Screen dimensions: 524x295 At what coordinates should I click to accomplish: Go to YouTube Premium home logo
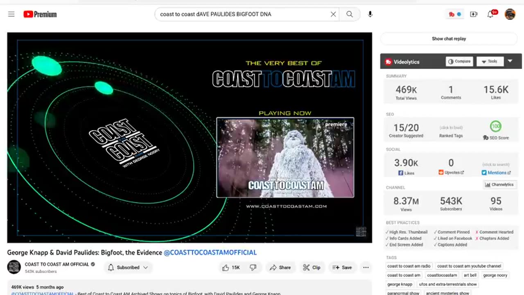point(40,14)
